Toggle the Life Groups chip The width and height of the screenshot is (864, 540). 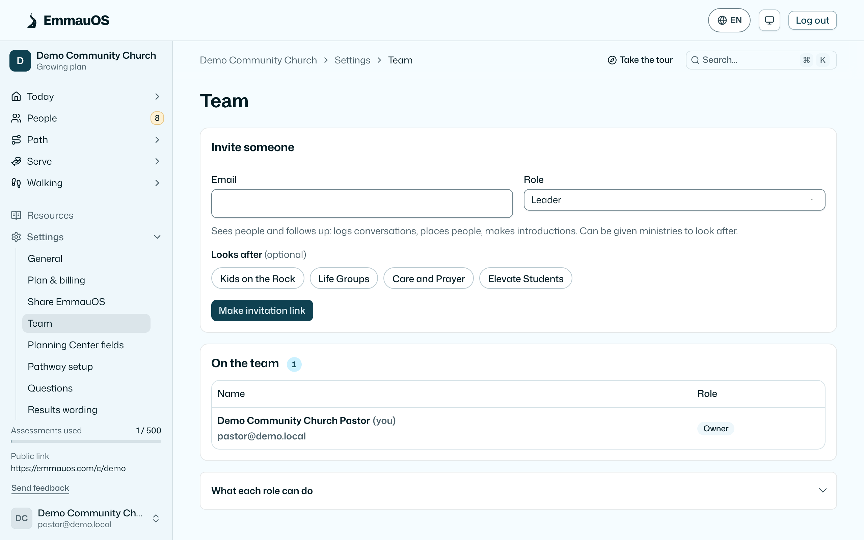click(x=344, y=278)
